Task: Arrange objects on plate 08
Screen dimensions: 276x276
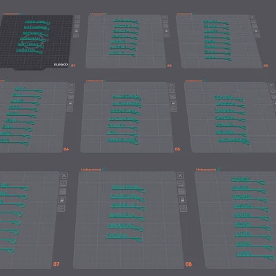Action: (x=181, y=192)
